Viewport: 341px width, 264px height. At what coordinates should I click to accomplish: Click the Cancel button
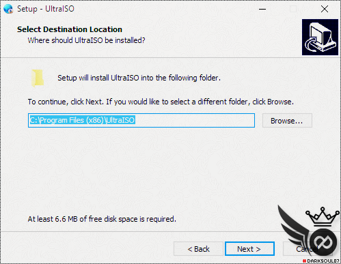[308, 249]
